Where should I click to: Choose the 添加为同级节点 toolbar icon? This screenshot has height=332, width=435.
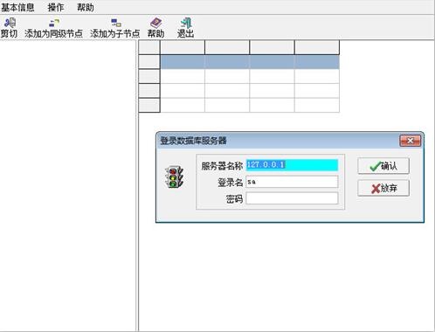click(x=54, y=23)
